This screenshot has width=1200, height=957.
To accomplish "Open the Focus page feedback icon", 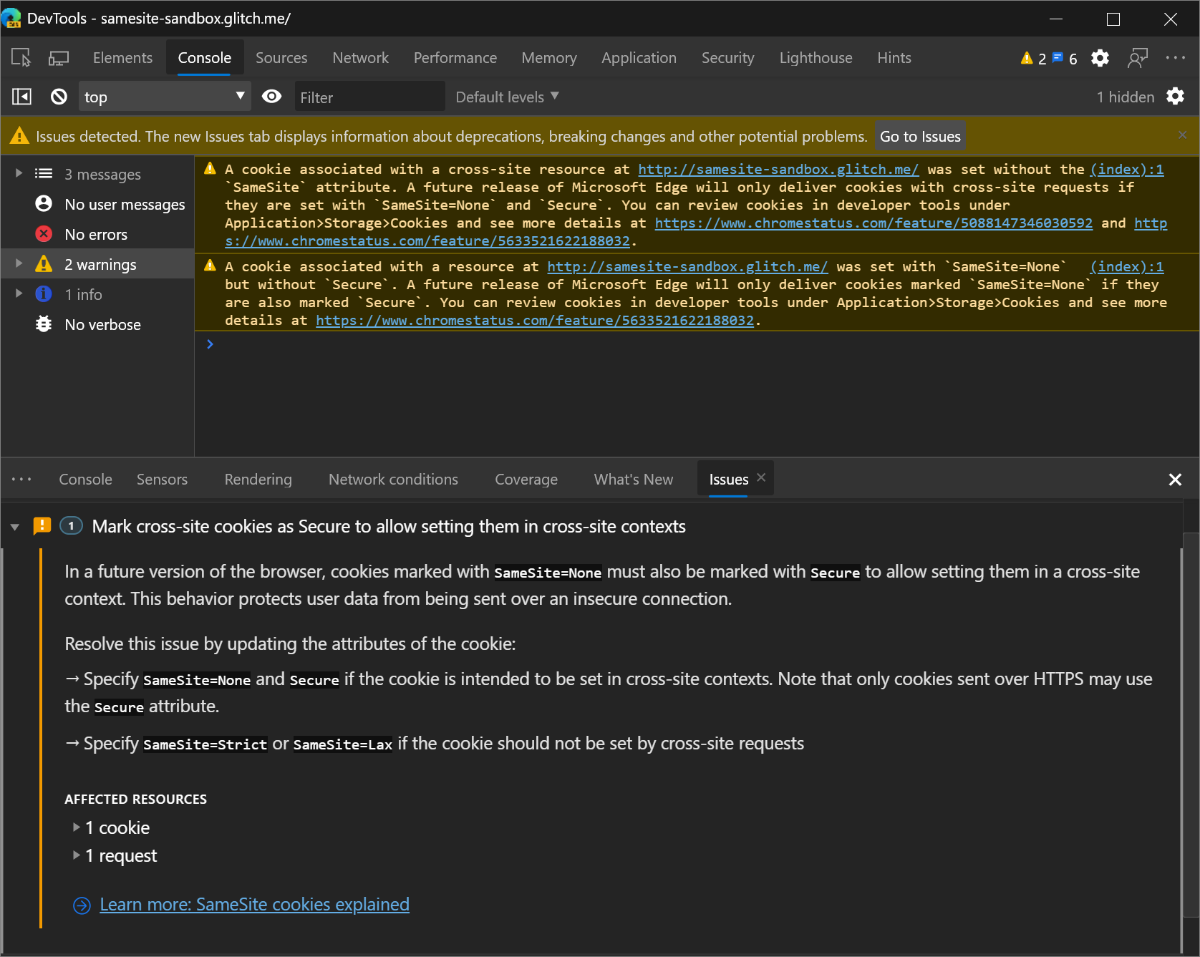I will (1138, 58).
